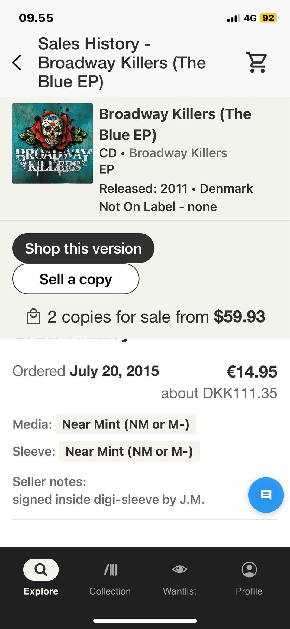This screenshot has height=629, width=290.
Task: Tap the Explore search icon
Action: pos(41,569)
